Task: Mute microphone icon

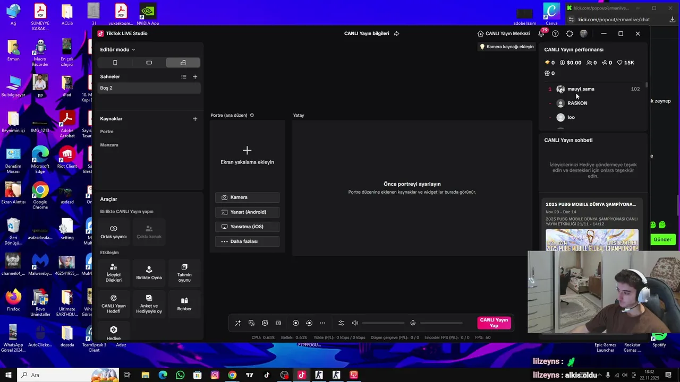Action: pyautogui.click(x=413, y=323)
